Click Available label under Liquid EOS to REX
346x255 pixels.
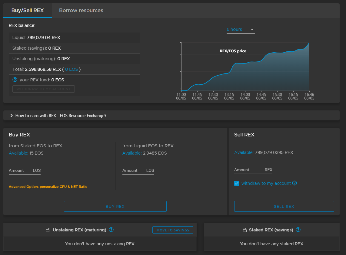pos(132,153)
